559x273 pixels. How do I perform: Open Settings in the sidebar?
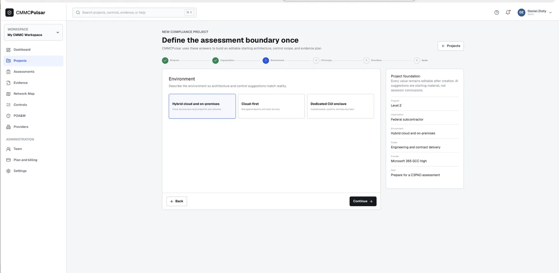pos(33,171)
